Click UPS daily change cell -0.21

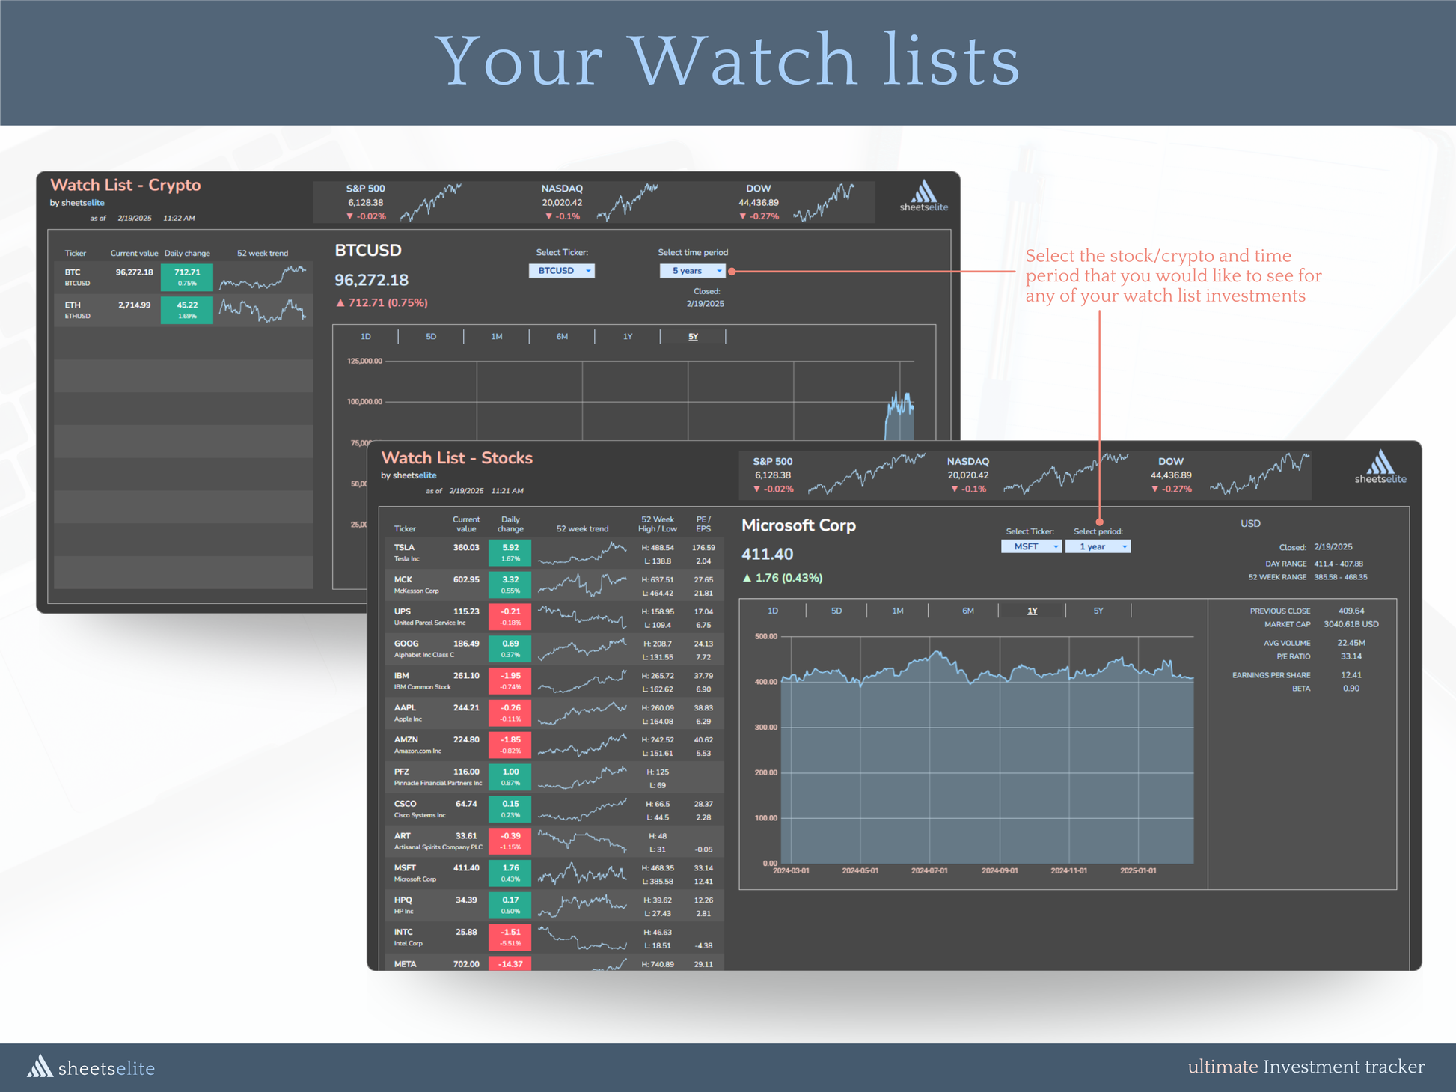point(510,617)
